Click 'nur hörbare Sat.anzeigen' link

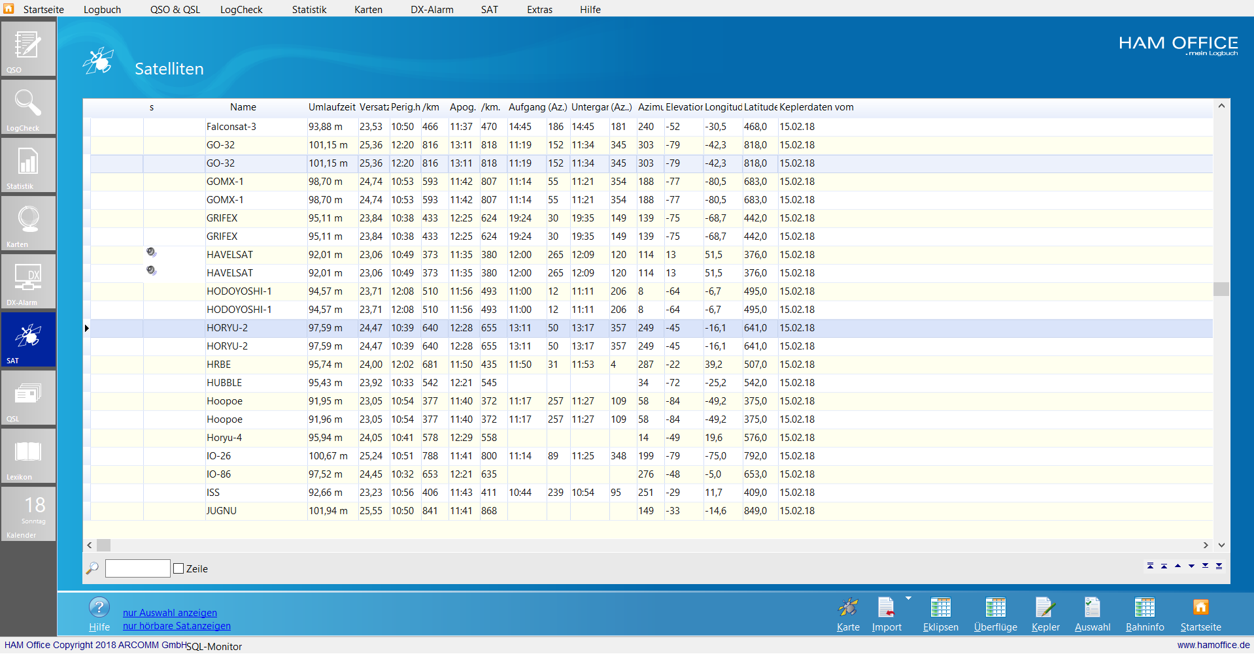pyautogui.click(x=177, y=626)
